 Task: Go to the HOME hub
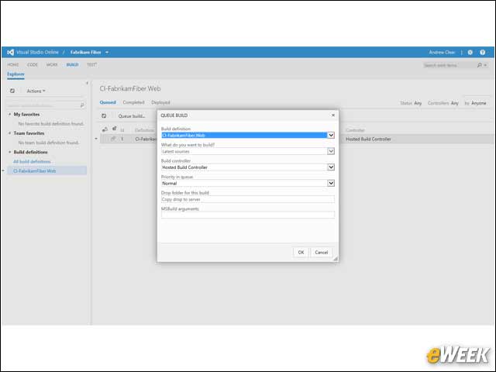click(13, 64)
